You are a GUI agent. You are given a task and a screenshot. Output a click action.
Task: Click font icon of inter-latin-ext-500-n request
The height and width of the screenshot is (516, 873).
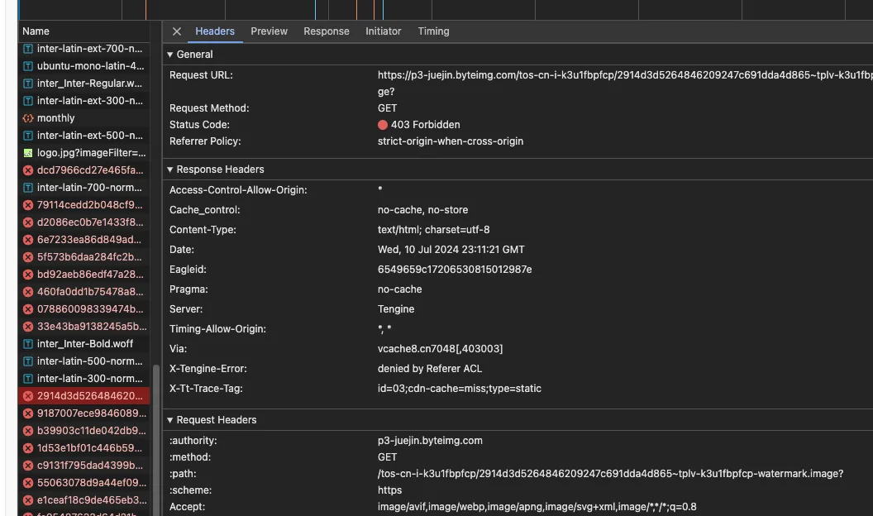point(28,136)
